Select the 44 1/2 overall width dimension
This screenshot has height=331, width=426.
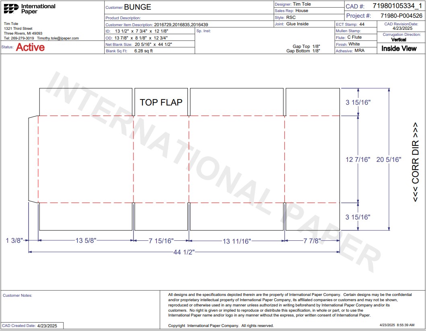(x=184, y=252)
